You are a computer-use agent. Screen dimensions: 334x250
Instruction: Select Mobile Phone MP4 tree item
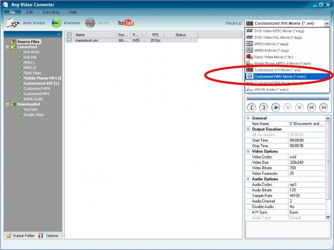click(43, 78)
